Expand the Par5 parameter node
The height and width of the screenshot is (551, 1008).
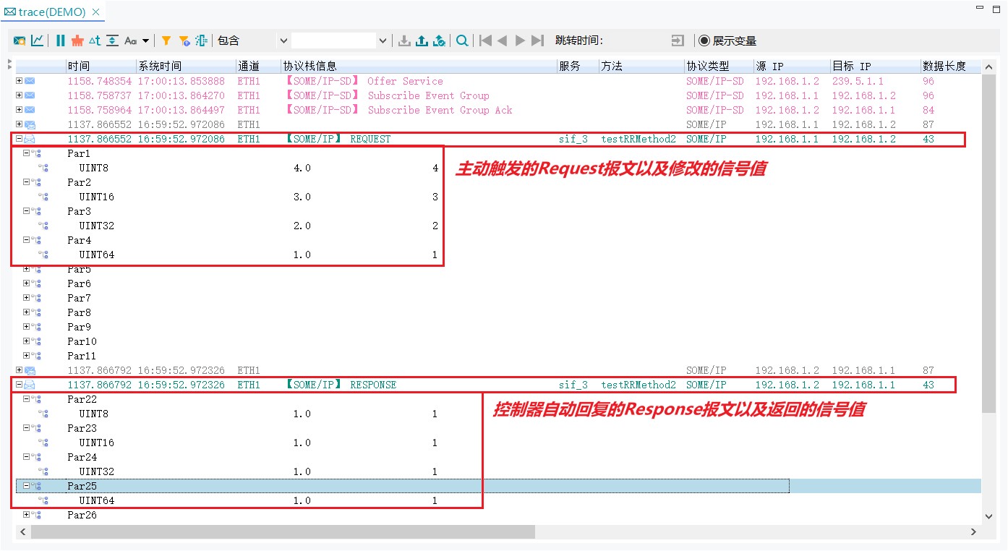click(x=27, y=269)
